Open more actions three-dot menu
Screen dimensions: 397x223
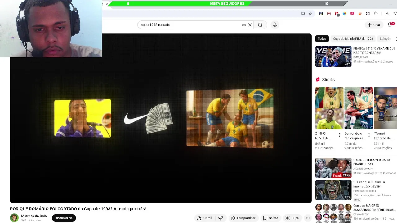click(x=308, y=218)
